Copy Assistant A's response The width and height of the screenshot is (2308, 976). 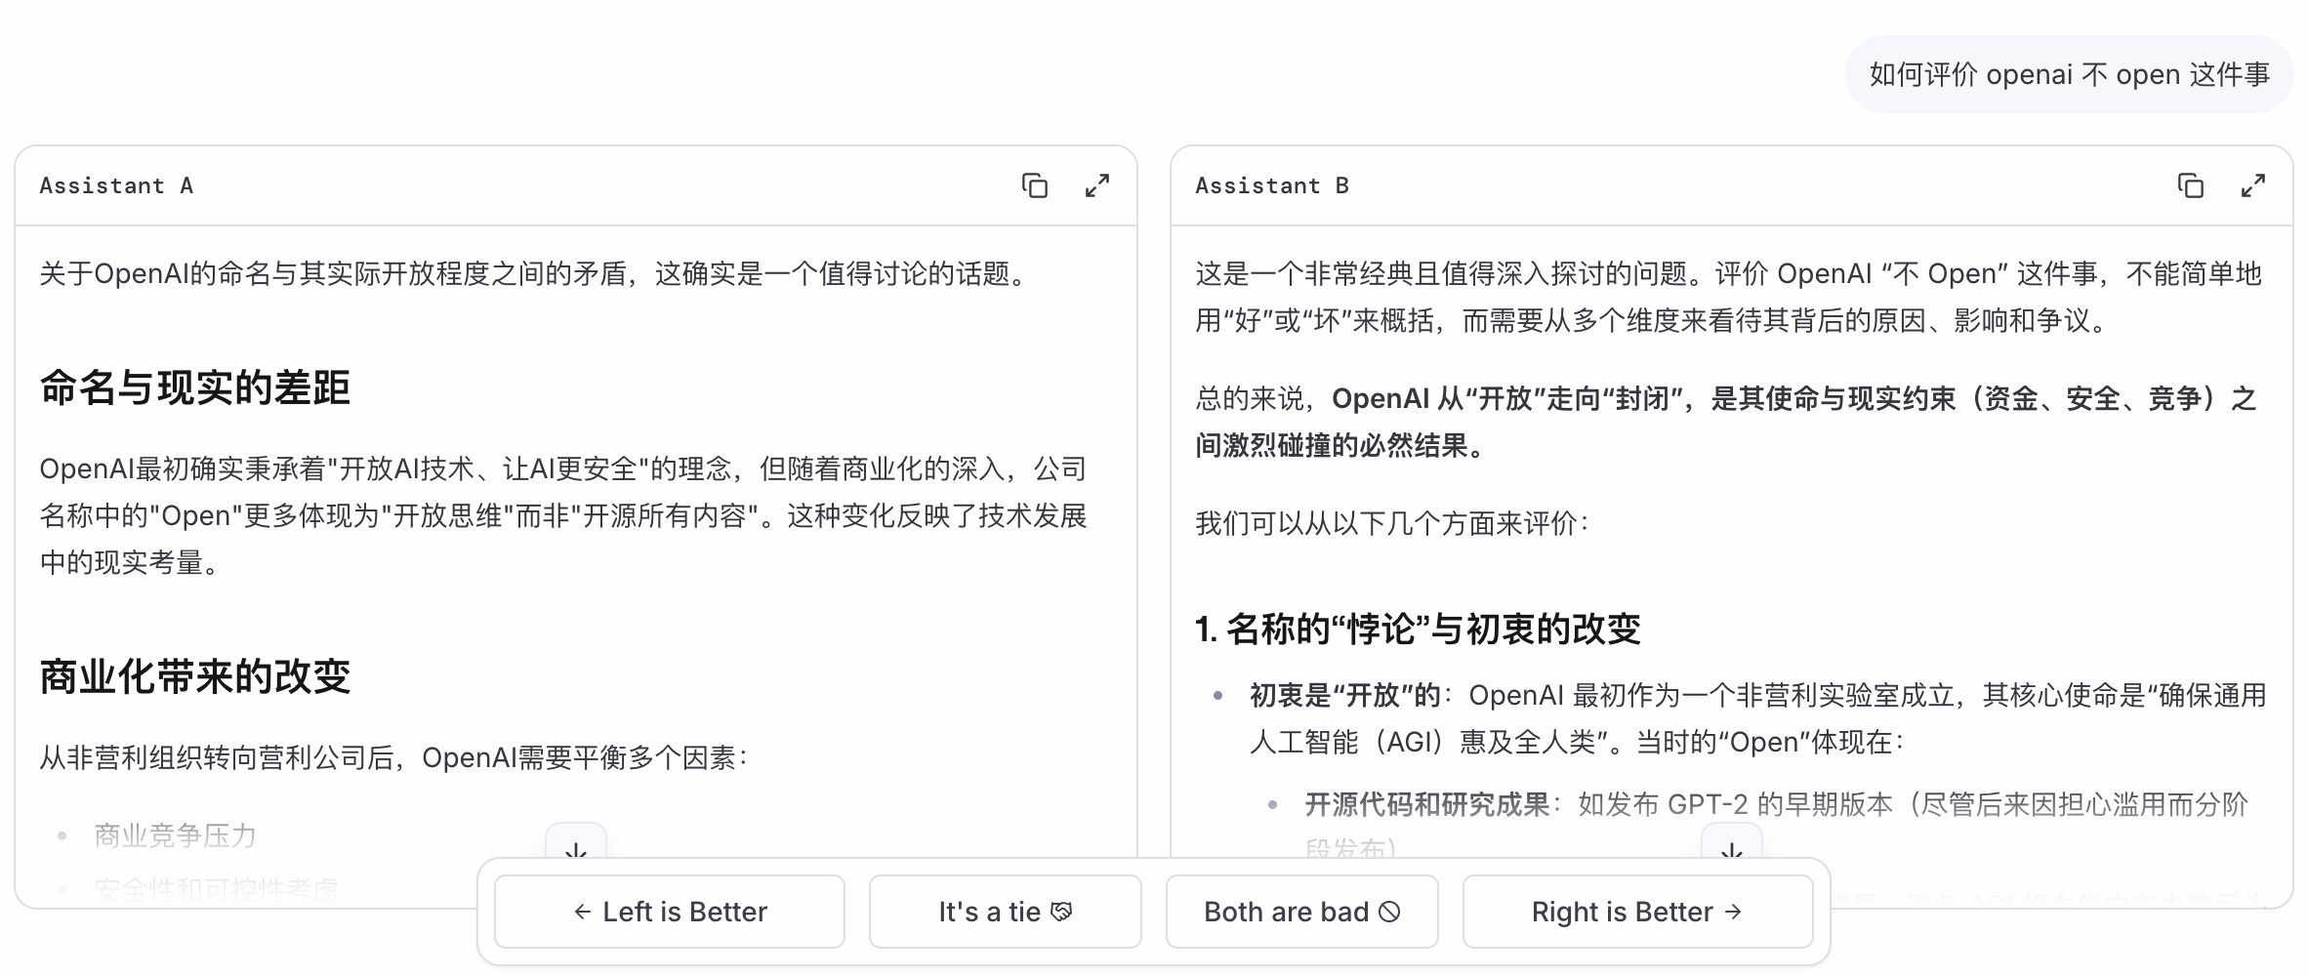coord(1035,185)
